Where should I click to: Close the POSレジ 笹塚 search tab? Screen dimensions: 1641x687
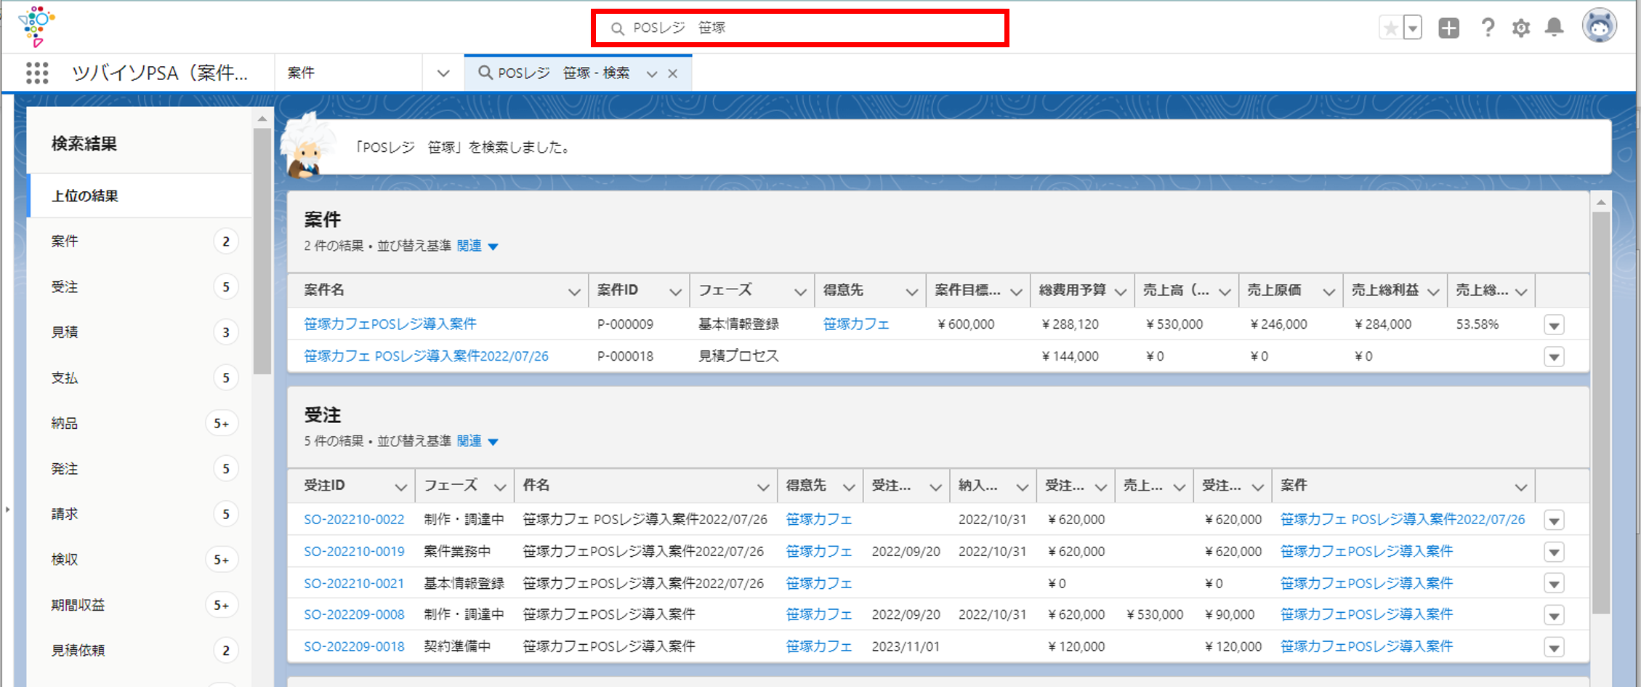(673, 73)
